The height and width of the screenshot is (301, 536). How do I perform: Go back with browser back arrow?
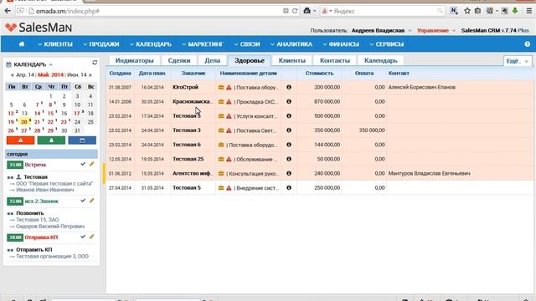tap(8, 11)
